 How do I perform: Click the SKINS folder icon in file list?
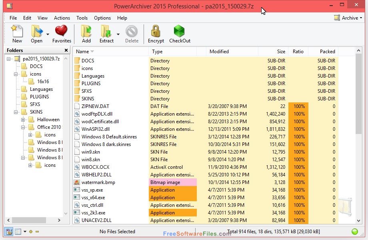pyautogui.click(x=77, y=98)
